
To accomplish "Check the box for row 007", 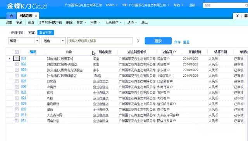I will [17, 92].
